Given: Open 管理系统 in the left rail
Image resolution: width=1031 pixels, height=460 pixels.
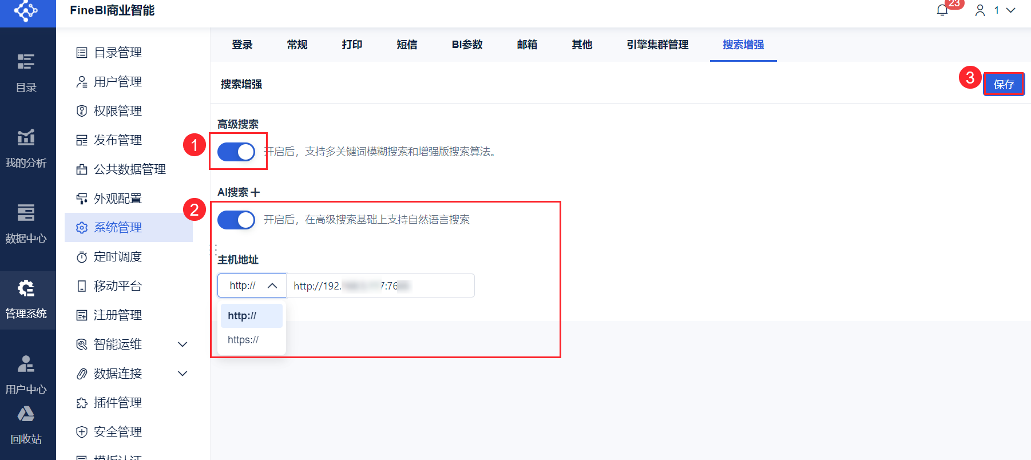Looking at the screenshot, I should coord(26,299).
